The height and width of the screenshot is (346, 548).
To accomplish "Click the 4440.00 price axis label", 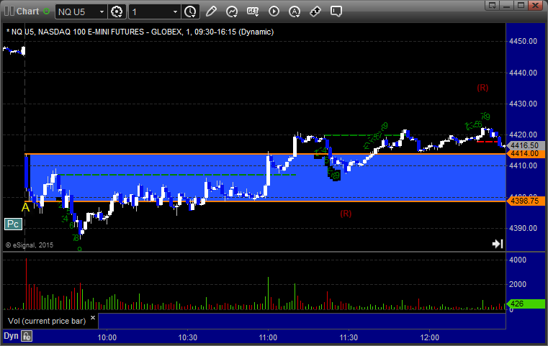I will pos(524,73).
